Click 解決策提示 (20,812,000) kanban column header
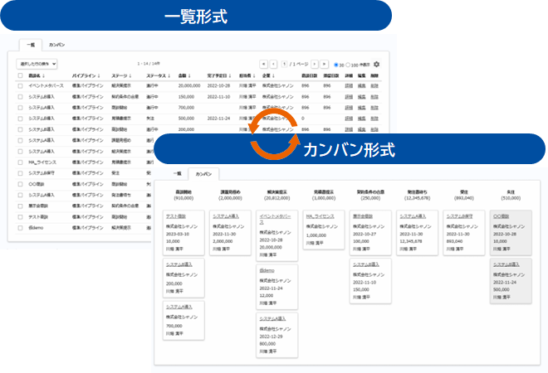This screenshot has width=548, height=373. 276,195
